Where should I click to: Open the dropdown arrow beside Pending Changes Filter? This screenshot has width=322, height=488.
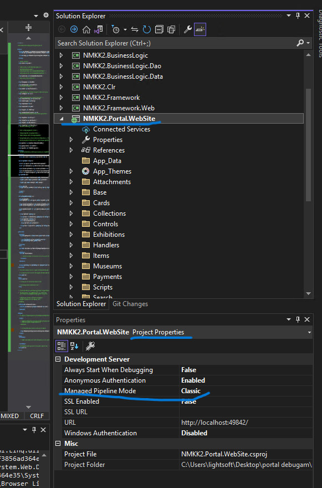[125, 29]
